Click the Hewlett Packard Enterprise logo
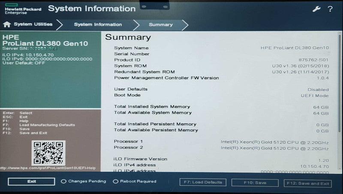This screenshot has height=194, width=343. click(23, 9)
